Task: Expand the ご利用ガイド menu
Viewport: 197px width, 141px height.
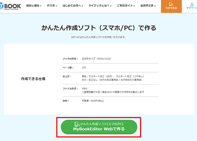Action: tap(126, 6)
